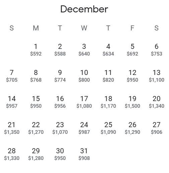The image size is (169, 173).
Task: Pick December 24 priced $987
Action: click(84, 128)
